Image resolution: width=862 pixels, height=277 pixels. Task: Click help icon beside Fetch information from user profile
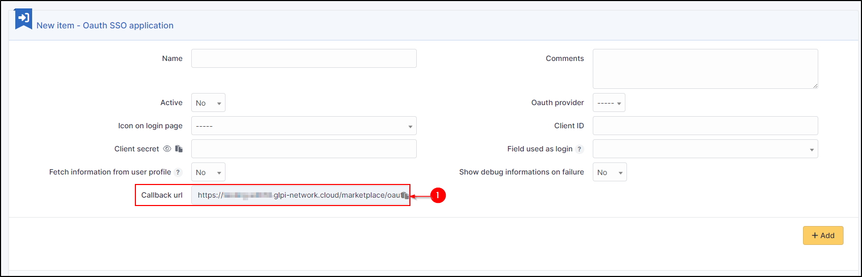coord(178,172)
